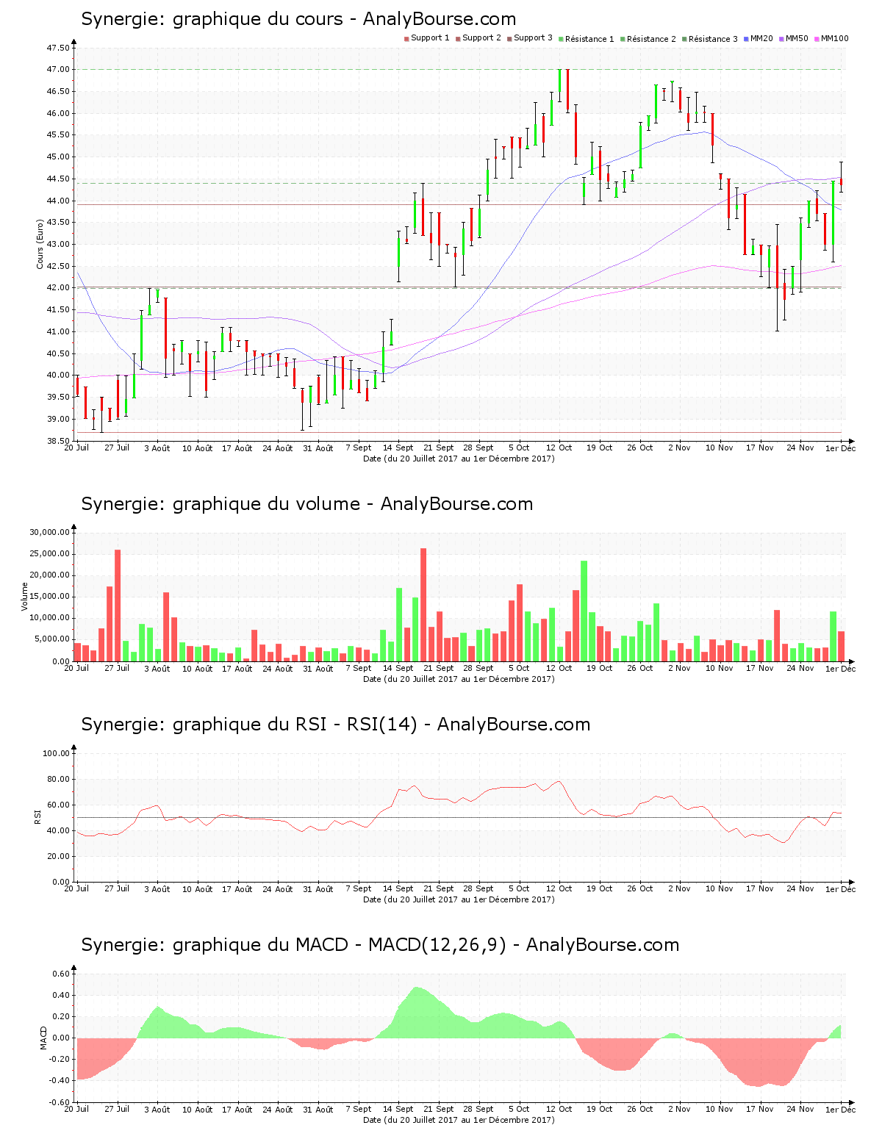Click the Support 3 legend entry

[529, 38]
